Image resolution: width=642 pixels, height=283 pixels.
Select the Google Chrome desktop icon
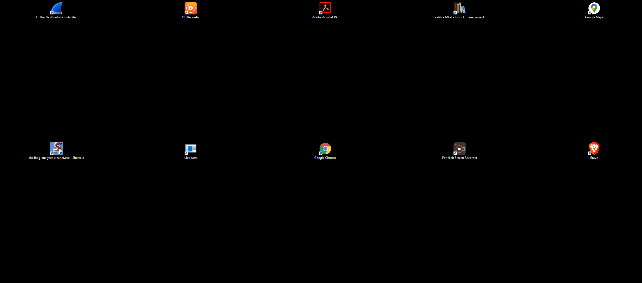tap(325, 149)
